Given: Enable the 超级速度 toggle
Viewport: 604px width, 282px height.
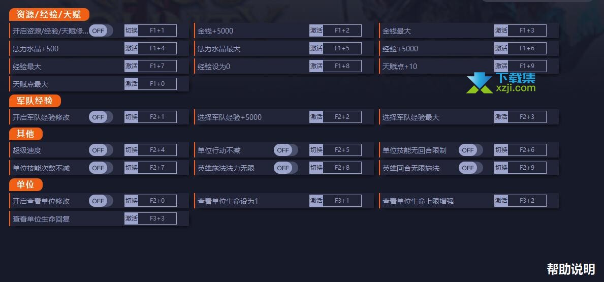Looking at the screenshot, I should 101,150.
